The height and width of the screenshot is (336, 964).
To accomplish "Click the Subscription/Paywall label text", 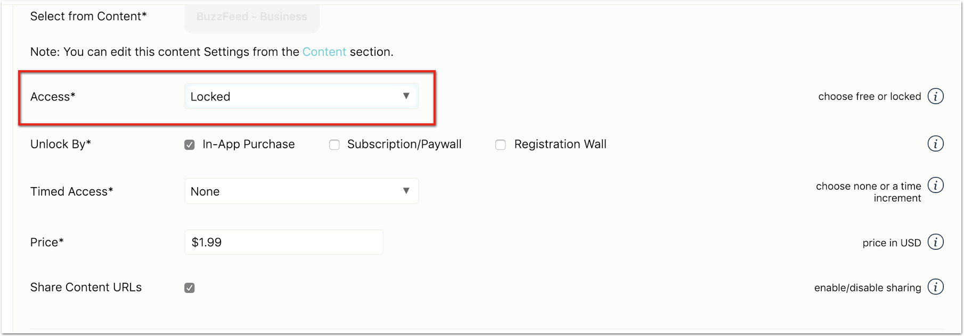I will [x=404, y=144].
